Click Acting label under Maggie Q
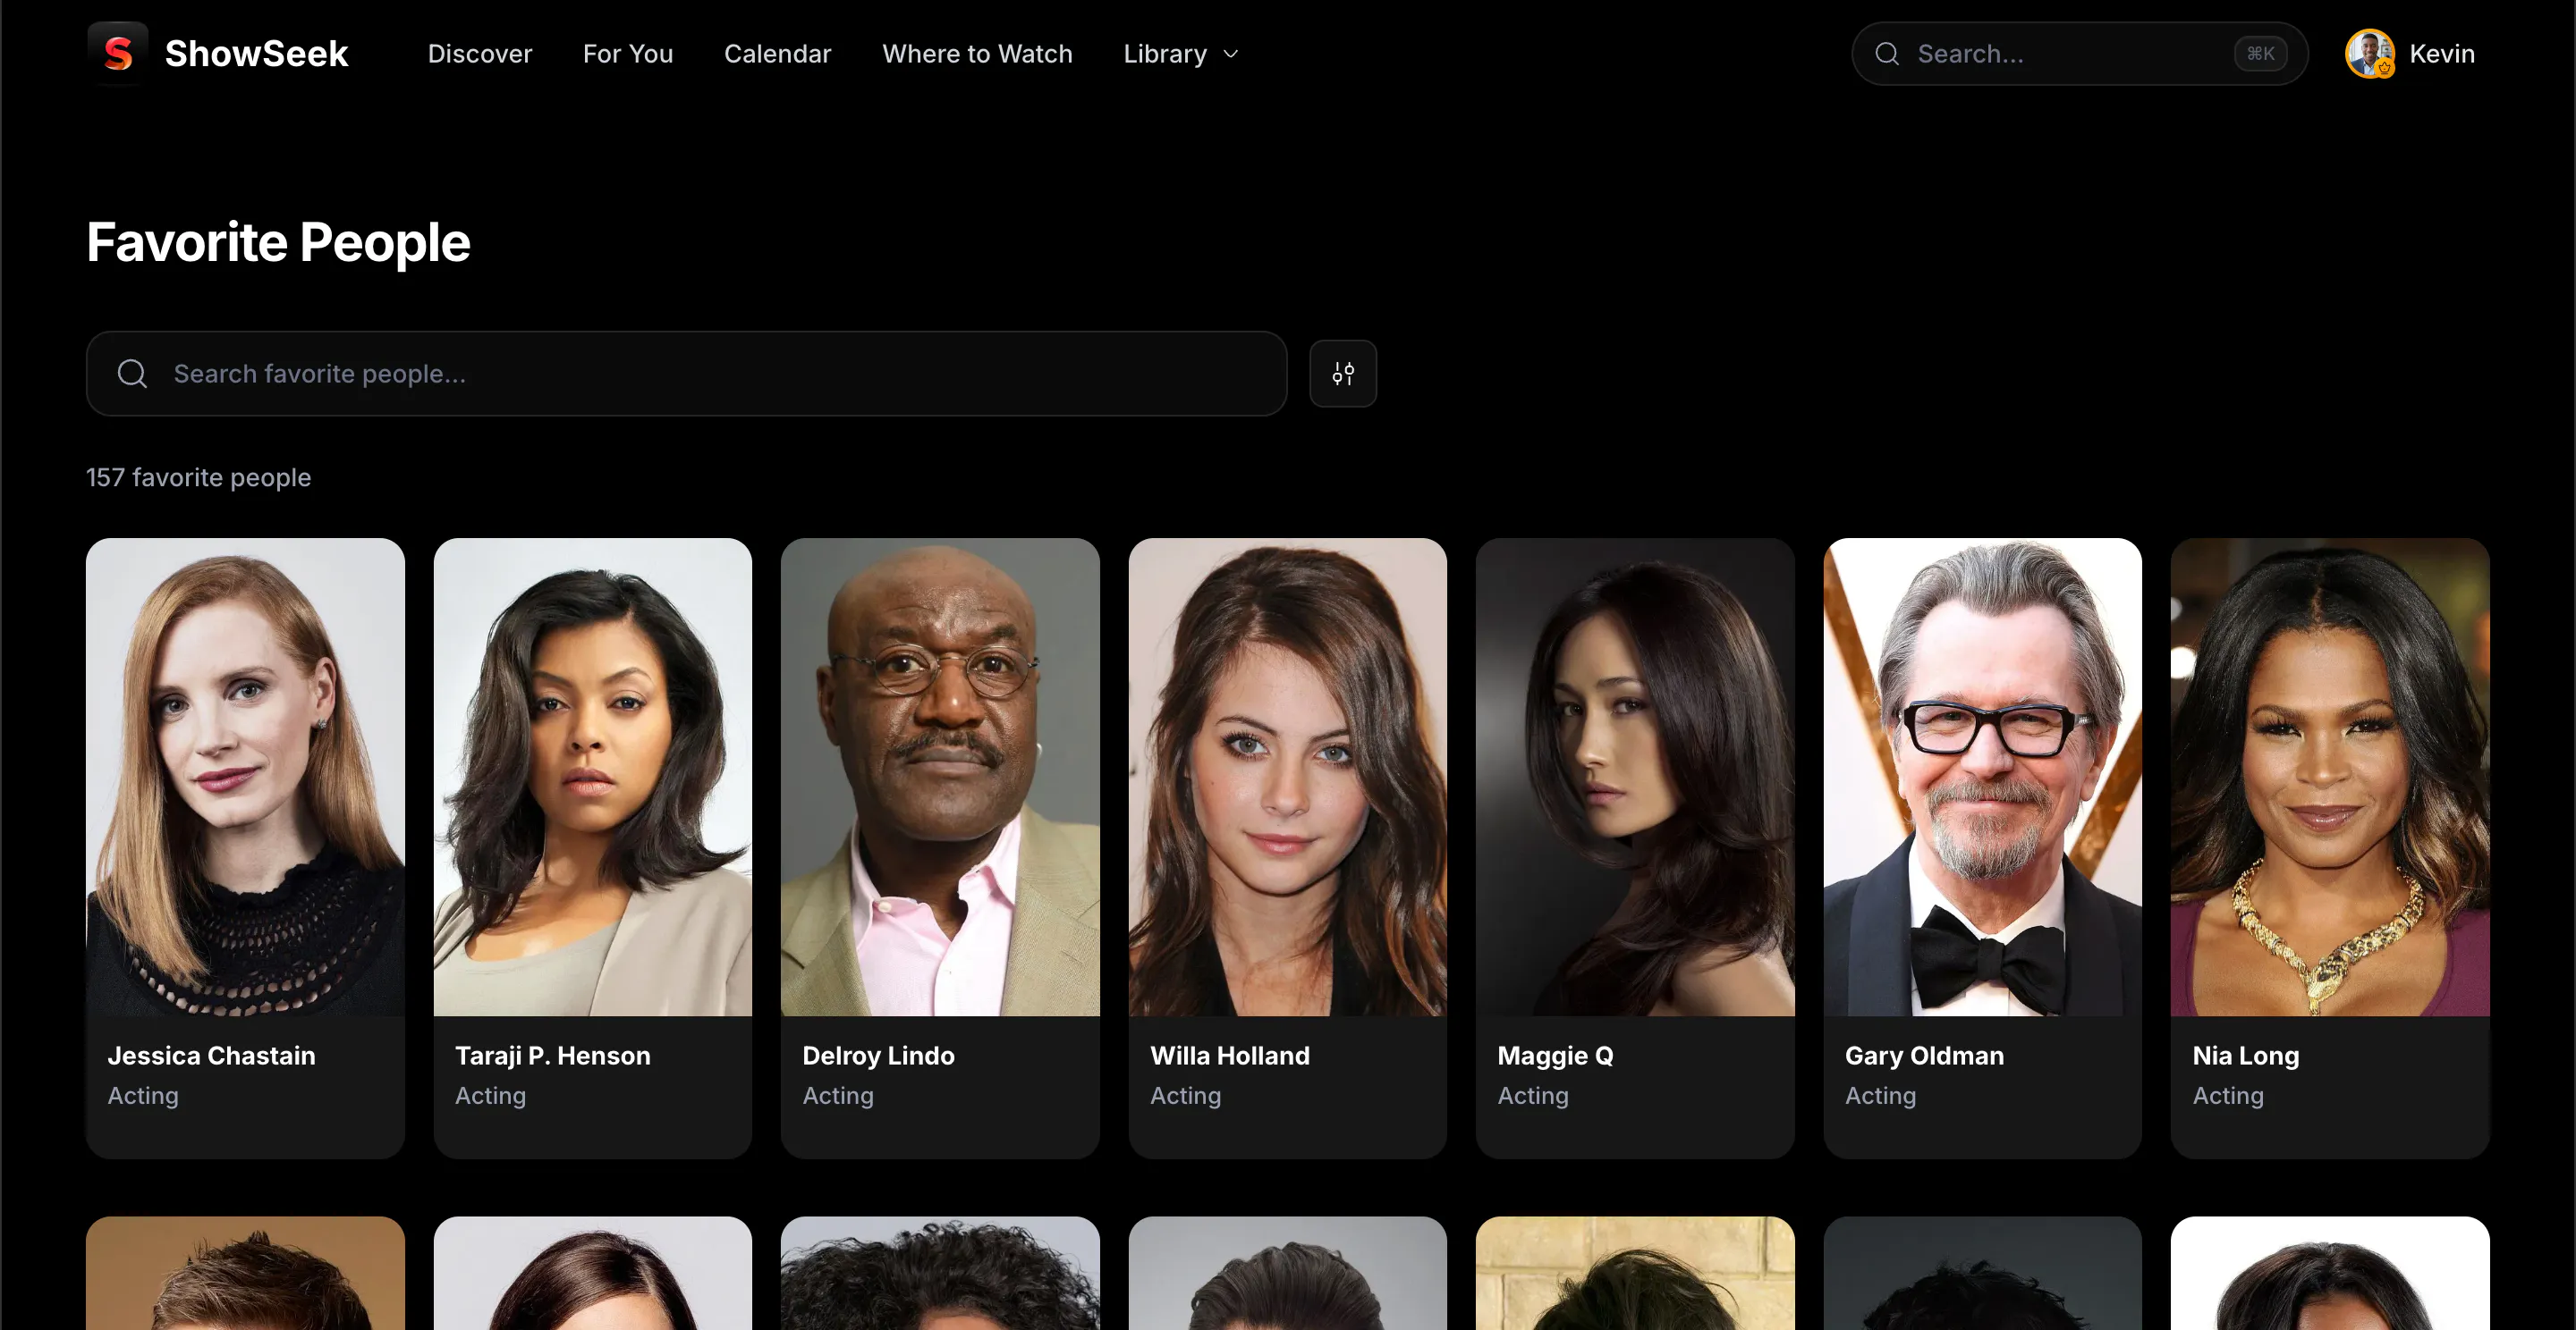Image resolution: width=2576 pixels, height=1330 pixels. tap(1533, 1095)
